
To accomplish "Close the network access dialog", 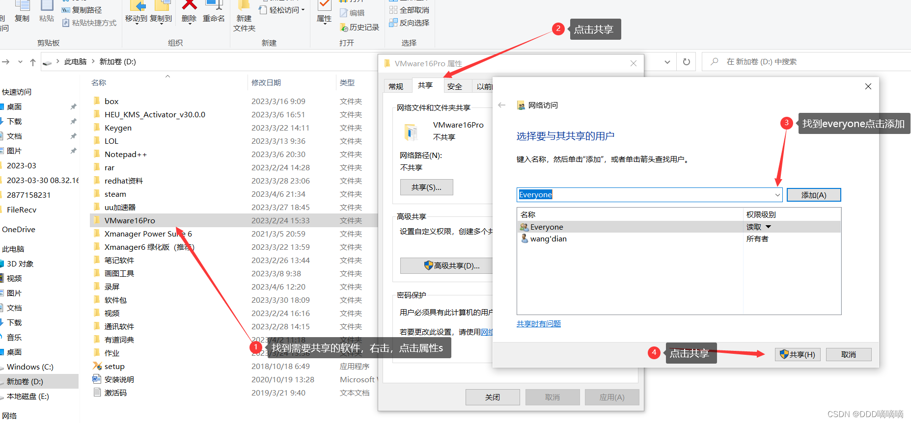I will click(868, 86).
